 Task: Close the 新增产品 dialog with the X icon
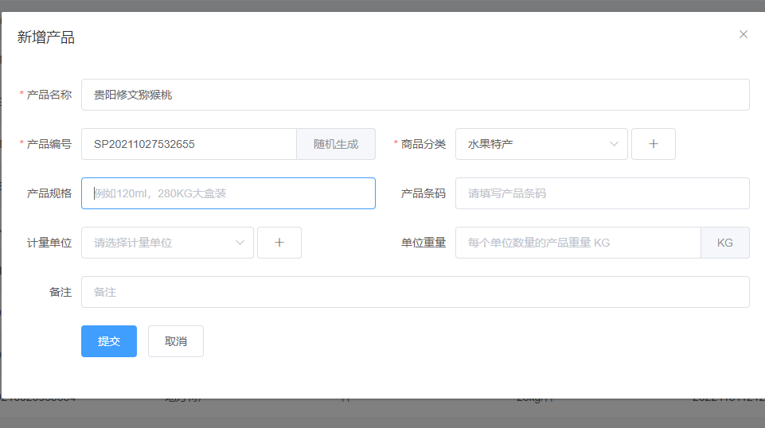(744, 34)
